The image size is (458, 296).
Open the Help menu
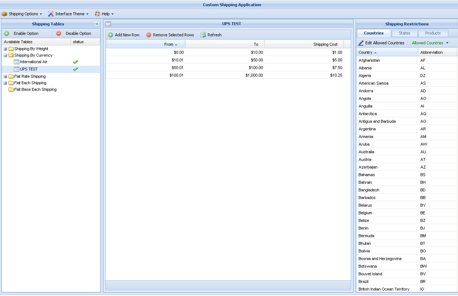pos(104,14)
